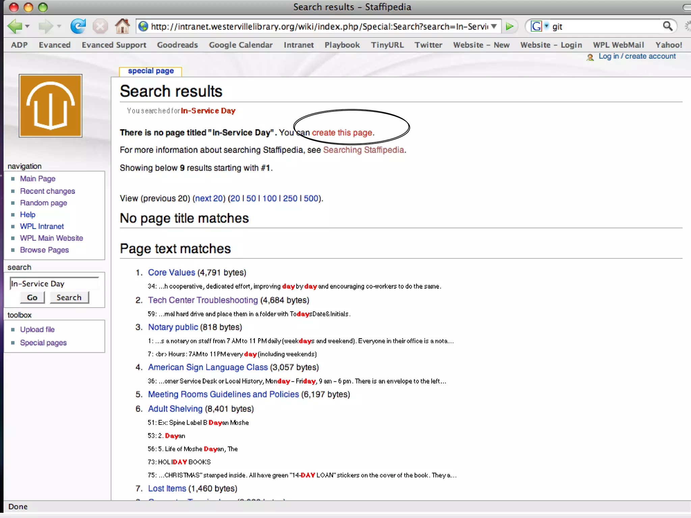The image size is (691, 518).
Task: Click the Forward arrow button
Action: 45,26
